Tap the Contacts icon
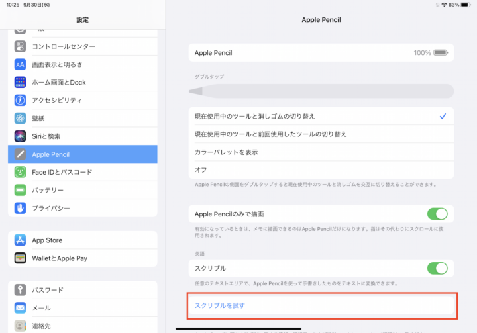 point(20,326)
